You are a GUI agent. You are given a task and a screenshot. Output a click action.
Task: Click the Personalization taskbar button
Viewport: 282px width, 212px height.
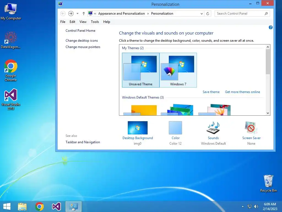pyautogui.click(x=73, y=206)
